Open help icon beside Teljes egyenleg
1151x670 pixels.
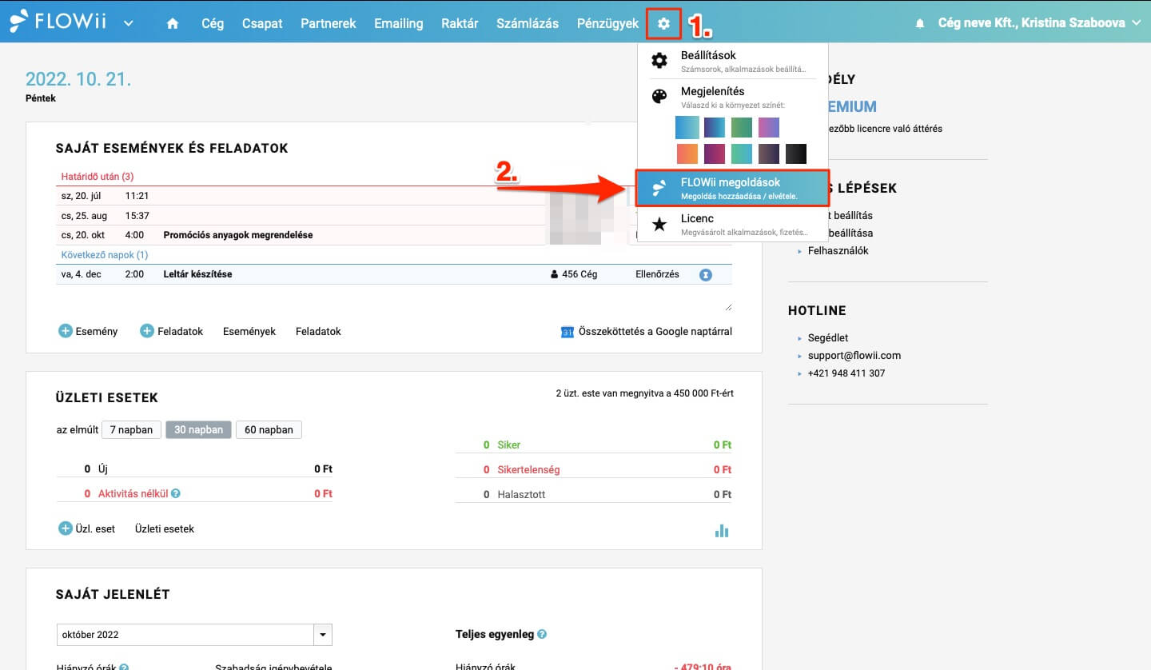[542, 635]
